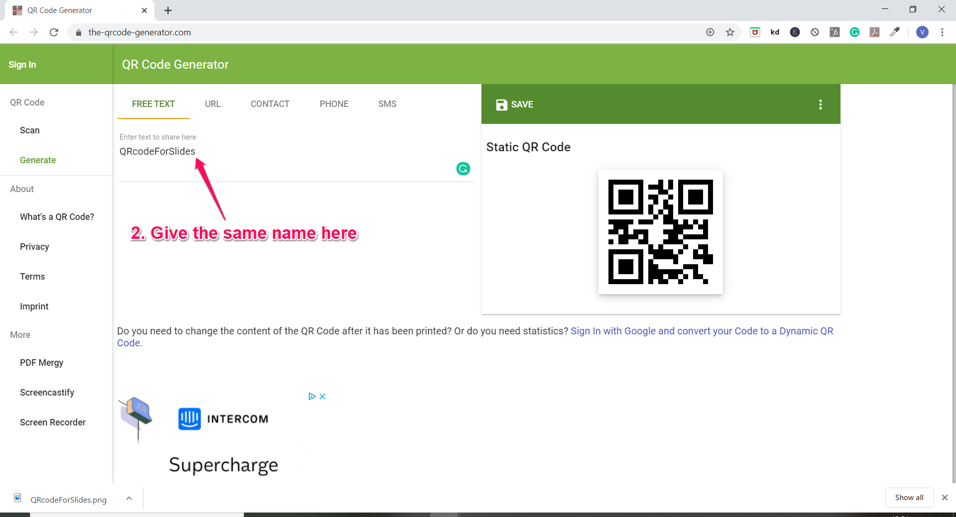
Task: Click the color picker eyedropper extension
Action: [895, 32]
